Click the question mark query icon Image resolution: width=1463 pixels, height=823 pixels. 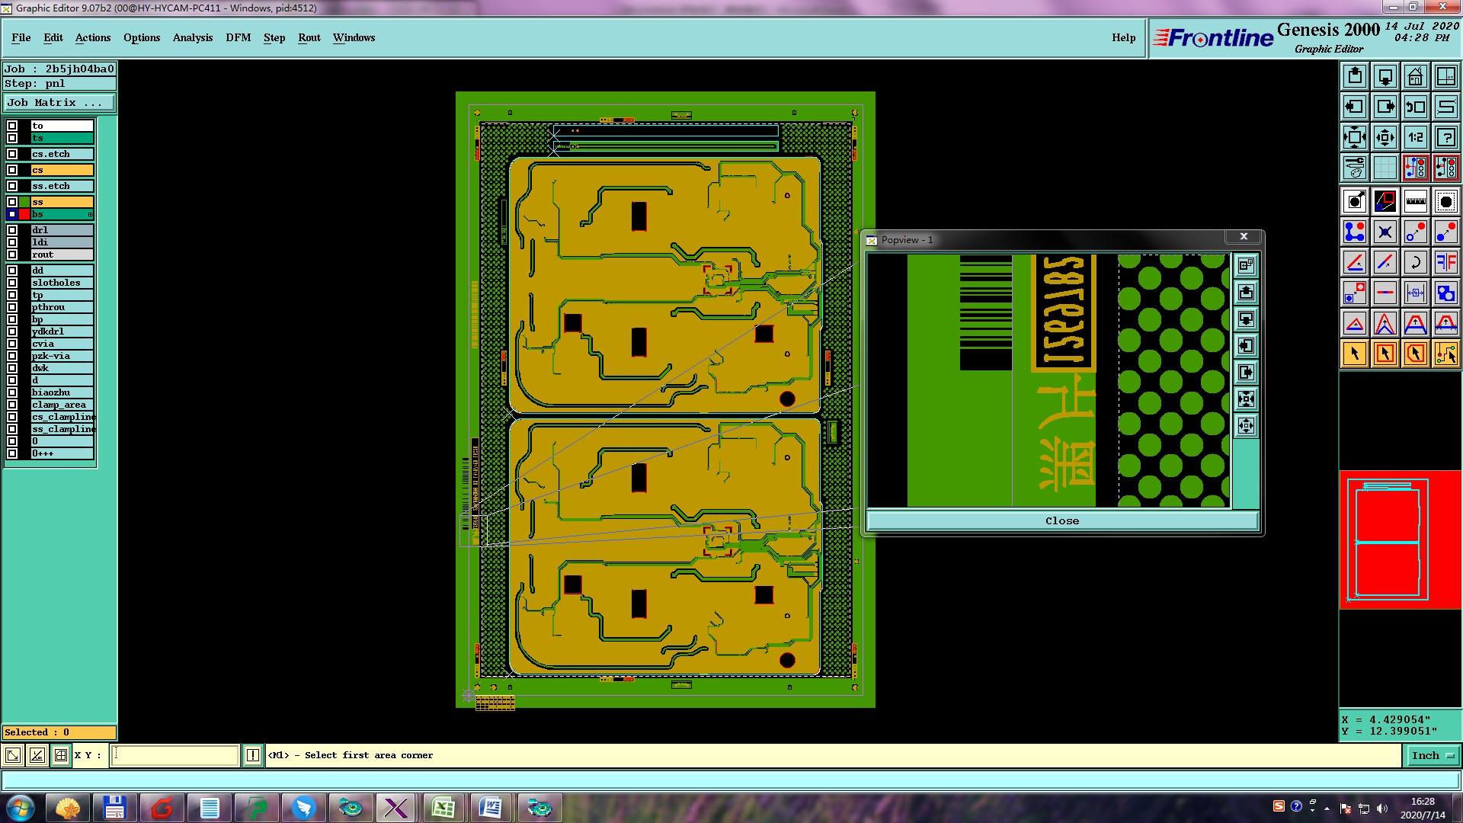pyautogui.click(x=1445, y=137)
